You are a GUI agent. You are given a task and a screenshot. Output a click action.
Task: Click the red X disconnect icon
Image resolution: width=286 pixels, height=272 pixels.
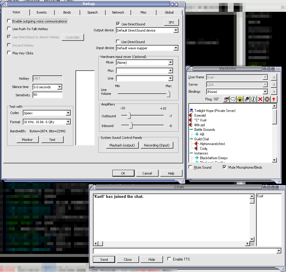point(260,99)
